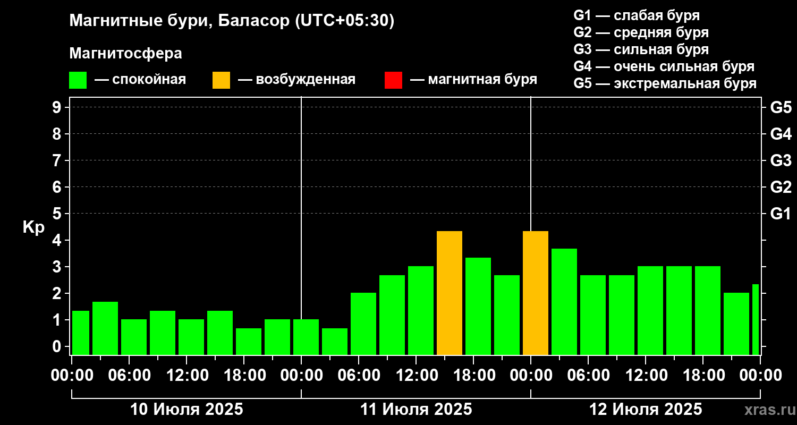The width and height of the screenshot is (797, 425).
Task: Click the '— магнитная буря' legend label
Action: 473,80
